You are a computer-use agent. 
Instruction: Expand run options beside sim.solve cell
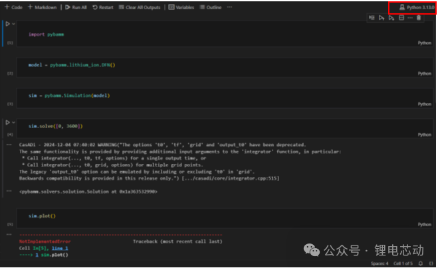click(x=13, y=122)
